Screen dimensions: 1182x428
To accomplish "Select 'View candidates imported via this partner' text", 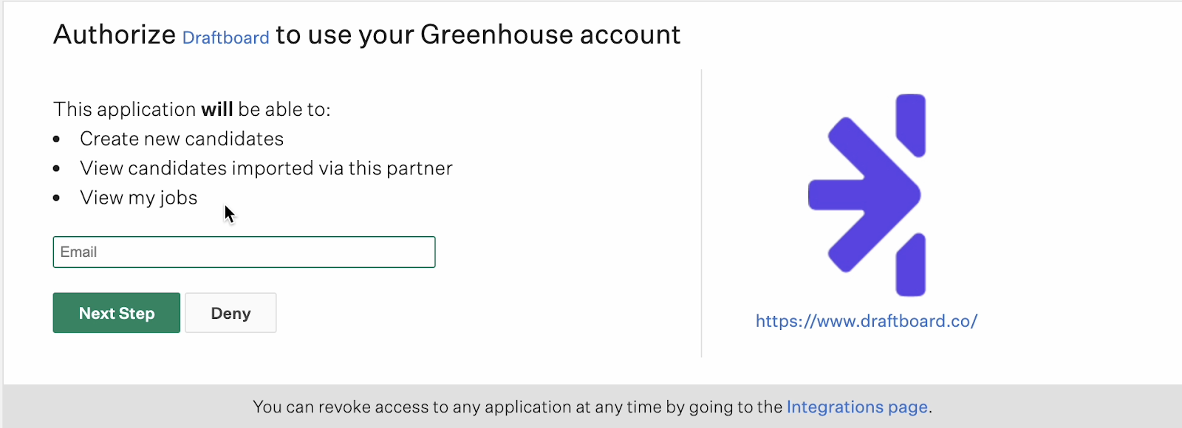I will [266, 168].
